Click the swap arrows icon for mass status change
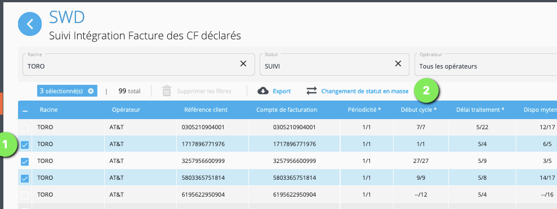The height and width of the screenshot is (209, 557). [x=311, y=91]
